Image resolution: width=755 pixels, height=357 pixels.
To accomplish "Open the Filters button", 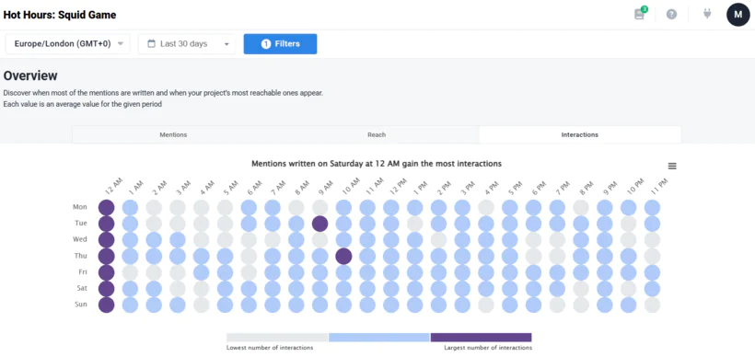I will point(280,44).
